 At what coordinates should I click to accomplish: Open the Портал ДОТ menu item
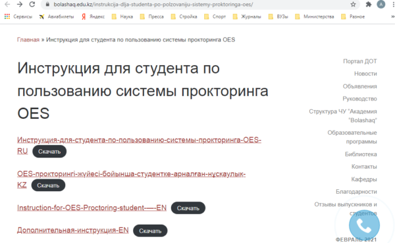(359, 61)
